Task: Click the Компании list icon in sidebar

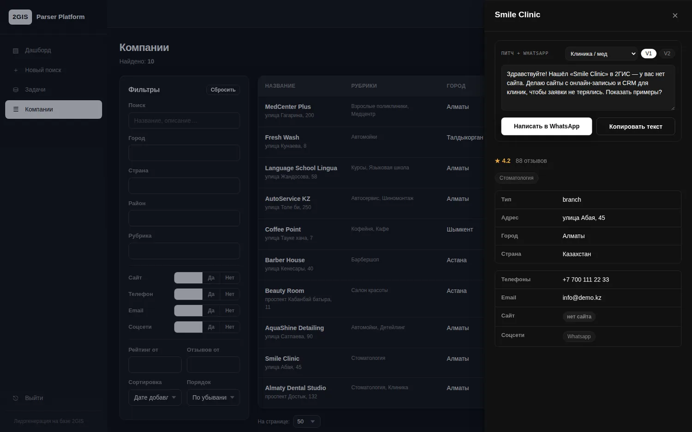Action: point(16,110)
